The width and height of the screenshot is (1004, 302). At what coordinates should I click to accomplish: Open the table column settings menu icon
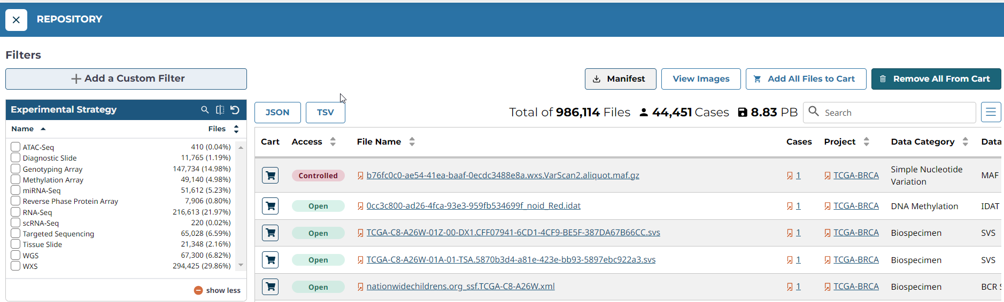(x=991, y=112)
